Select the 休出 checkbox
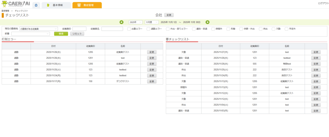 (261, 29)
